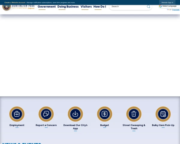The height and width of the screenshot is (144, 180).
Task: Click the search magnifier icon
Action: tap(148, 7)
